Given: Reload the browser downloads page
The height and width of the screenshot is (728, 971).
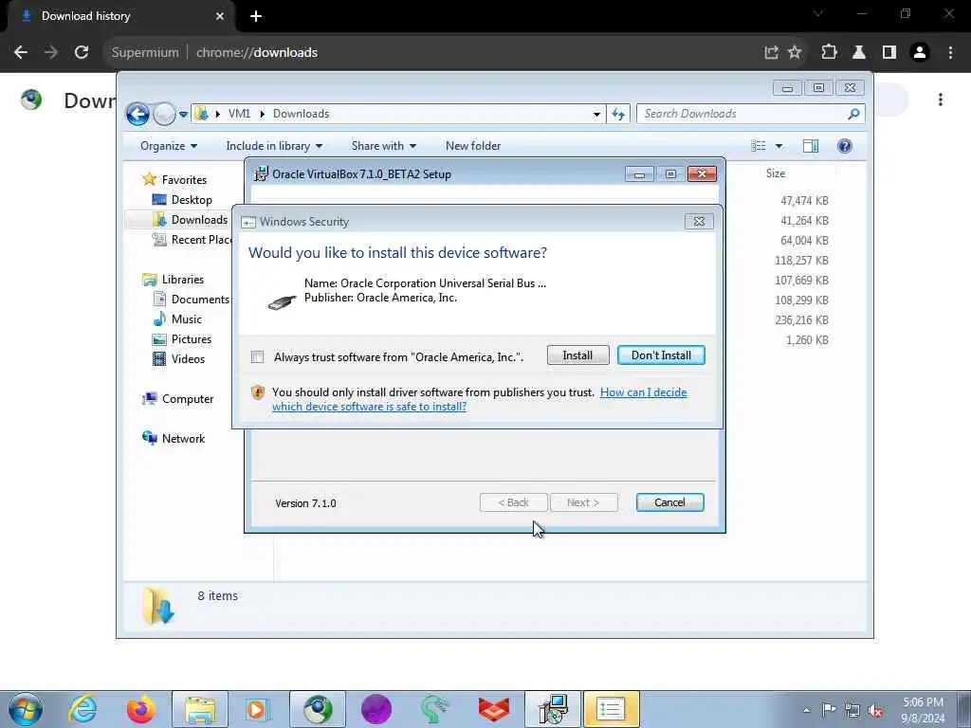Looking at the screenshot, I should pyautogui.click(x=82, y=53).
